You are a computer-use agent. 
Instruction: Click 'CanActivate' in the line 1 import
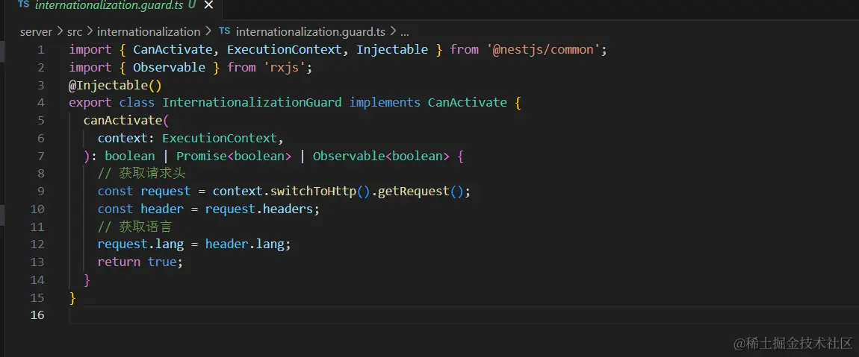tap(172, 50)
